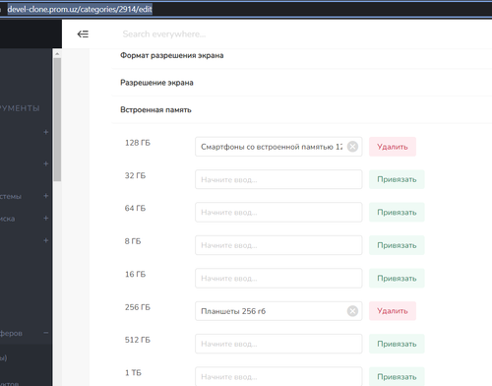The width and height of the screenshot is (492, 386).
Task: Expand sidebar item ending in иска
Action: [x=46, y=218]
